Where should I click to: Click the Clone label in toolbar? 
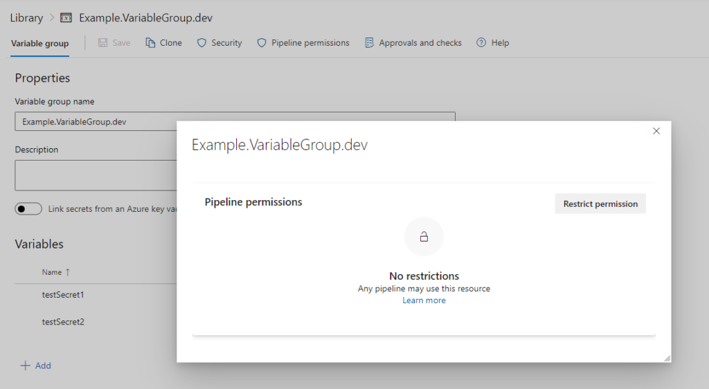point(171,43)
